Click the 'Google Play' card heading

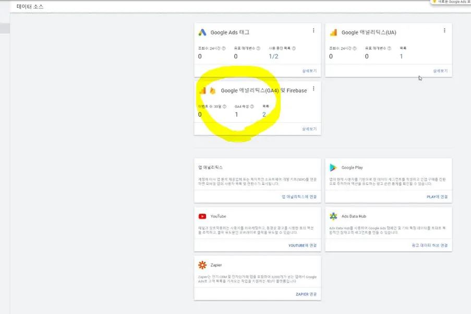[x=352, y=168]
